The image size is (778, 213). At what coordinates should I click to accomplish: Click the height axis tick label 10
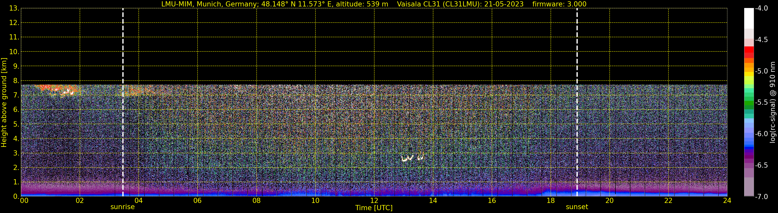(x=14, y=52)
